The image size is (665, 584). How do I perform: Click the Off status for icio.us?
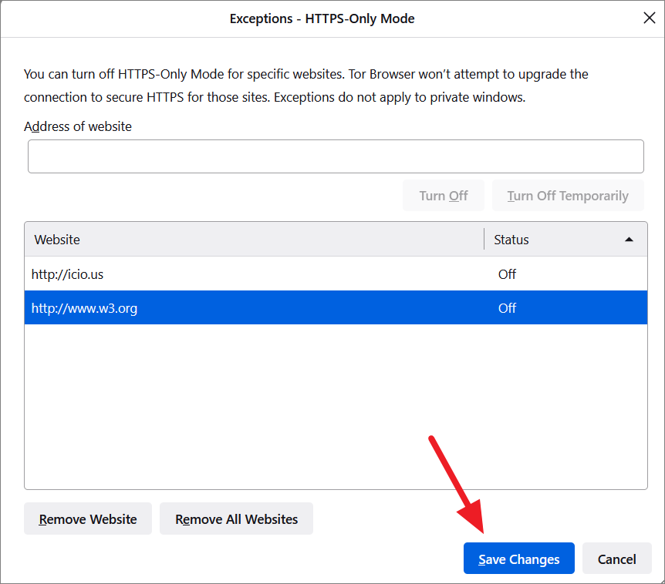click(x=507, y=274)
